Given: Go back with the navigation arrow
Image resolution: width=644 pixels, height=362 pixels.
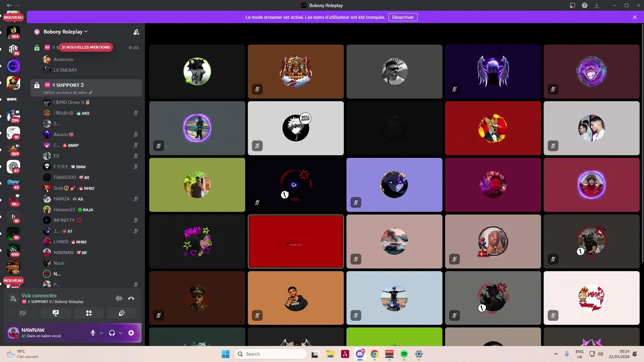Looking at the screenshot, I should (9, 5).
